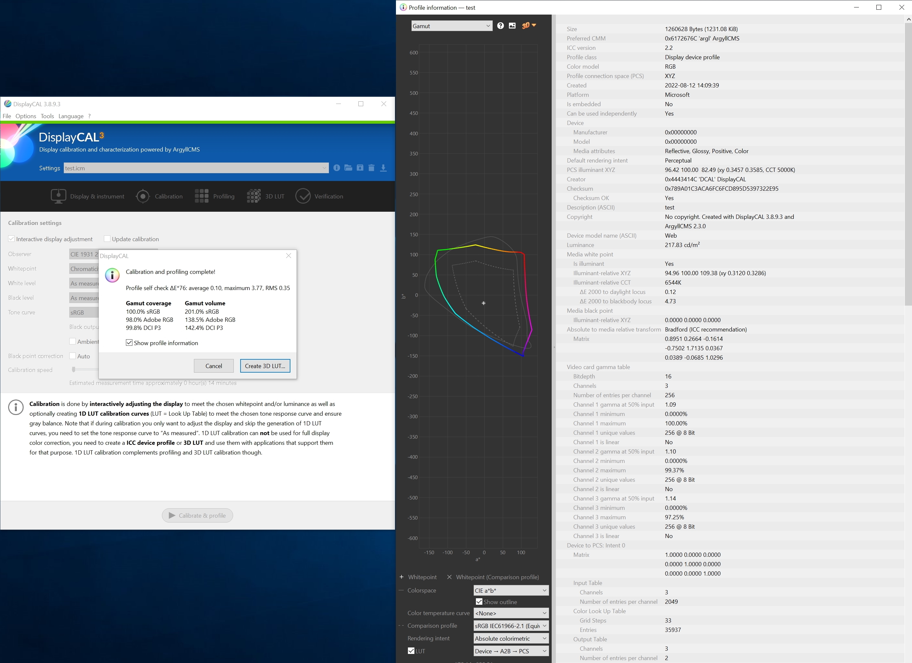Open the Rendering intent dropdown
Image resolution: width=912 pixels, height=663 pixels.
coord(511,638)
